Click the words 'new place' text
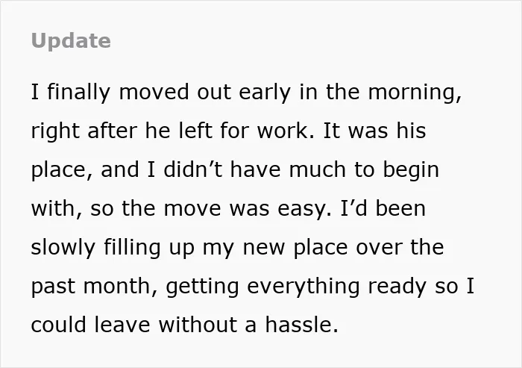This screenshot has height=368, width=522. point(295,248)
